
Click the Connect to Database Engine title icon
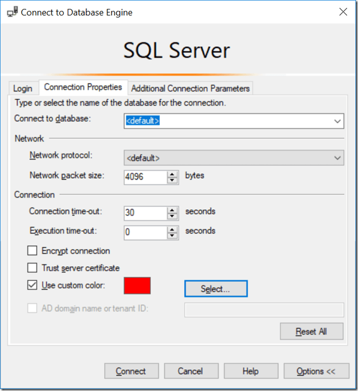[x=13, y=12]
